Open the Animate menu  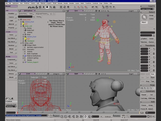click(x=60, y=3)
